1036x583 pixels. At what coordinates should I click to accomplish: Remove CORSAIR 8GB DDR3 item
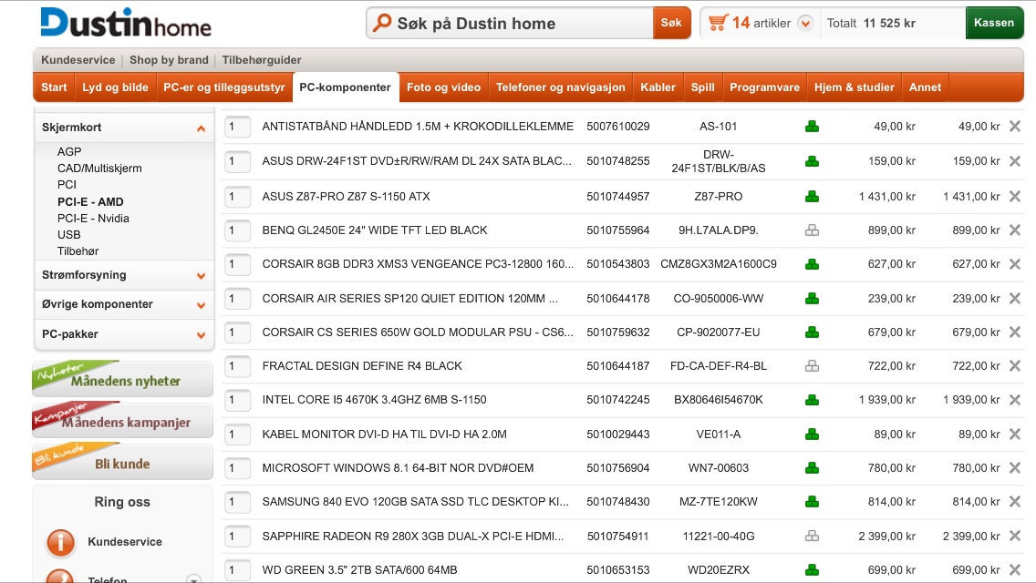tap(1015, 264)
